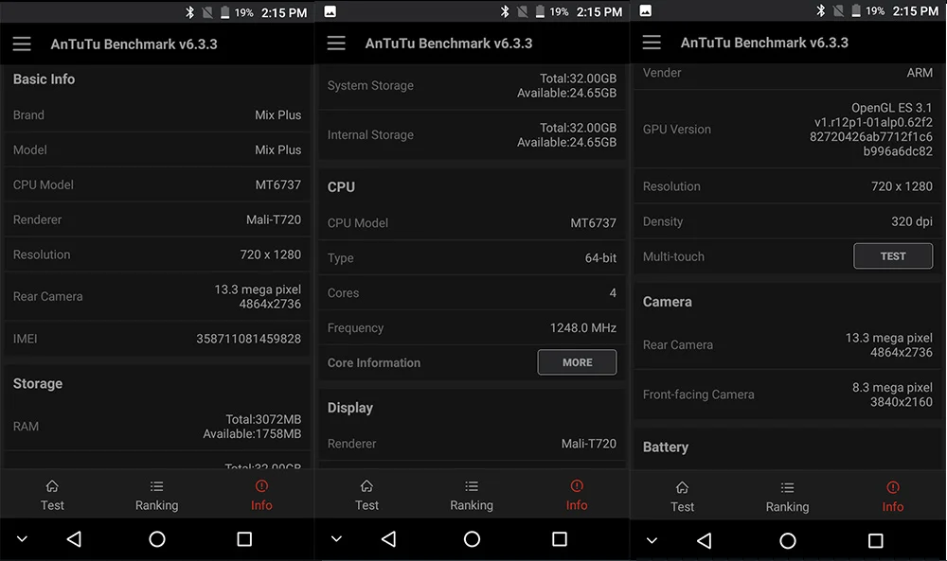
Task: Tap Android back triangle in middle screenshot
Action: pyautogui.click(x=389, y=538)
